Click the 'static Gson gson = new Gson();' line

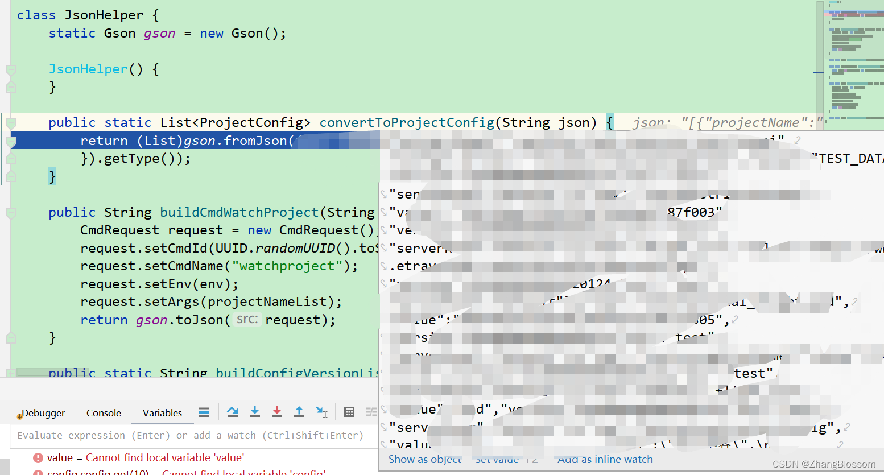click(167, 34)
